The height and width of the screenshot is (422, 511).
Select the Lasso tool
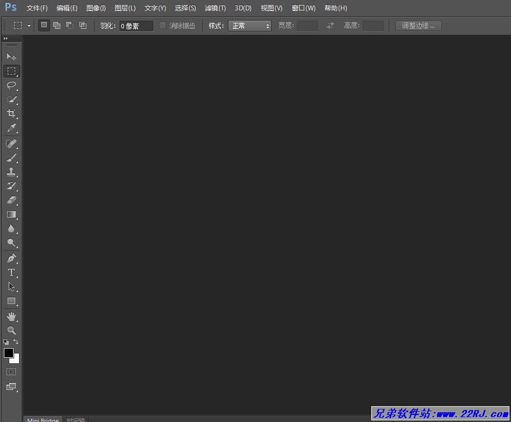click(11, 85)
